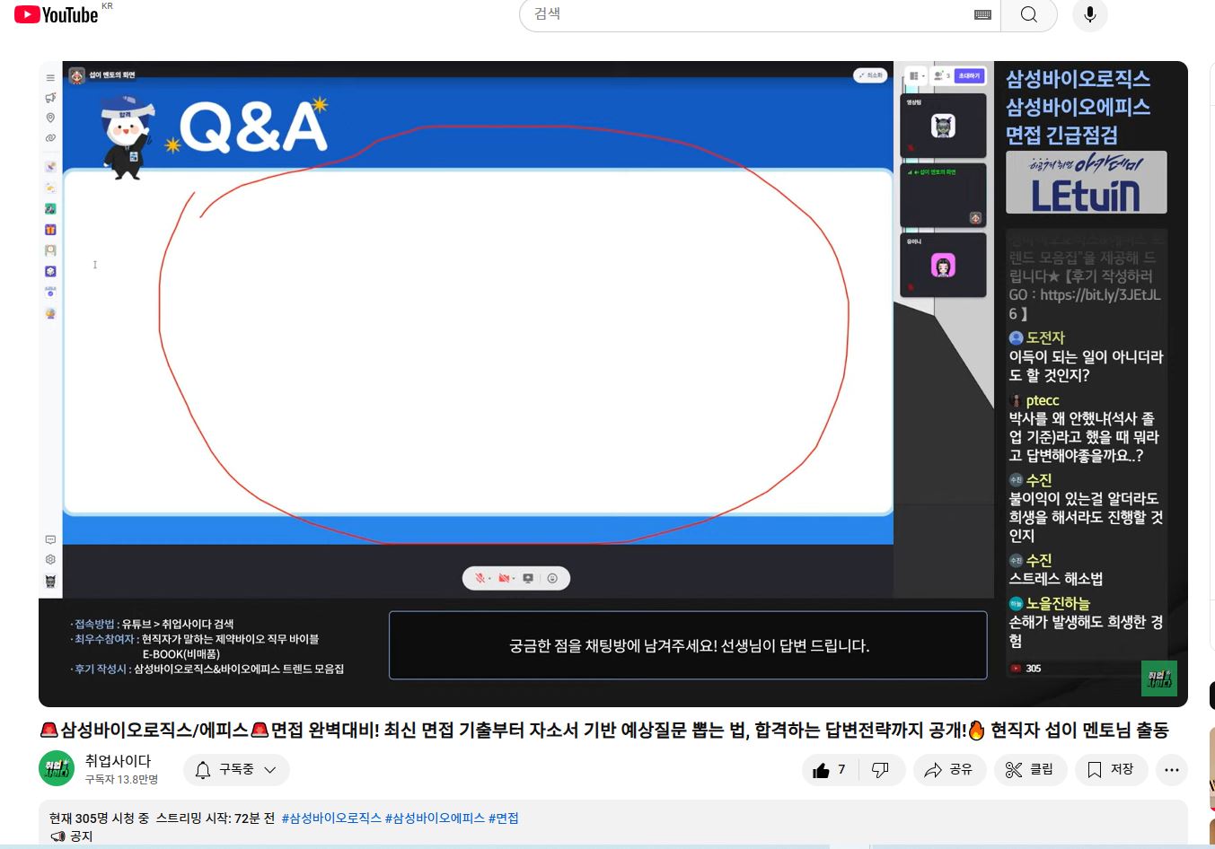Create a clip with the 클립 button
The image size is (1215, 849).
(x=1029, y=770)
